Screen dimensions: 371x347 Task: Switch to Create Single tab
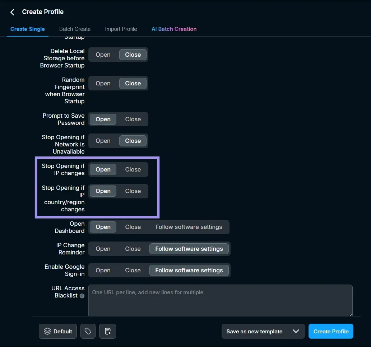(27, 29)
